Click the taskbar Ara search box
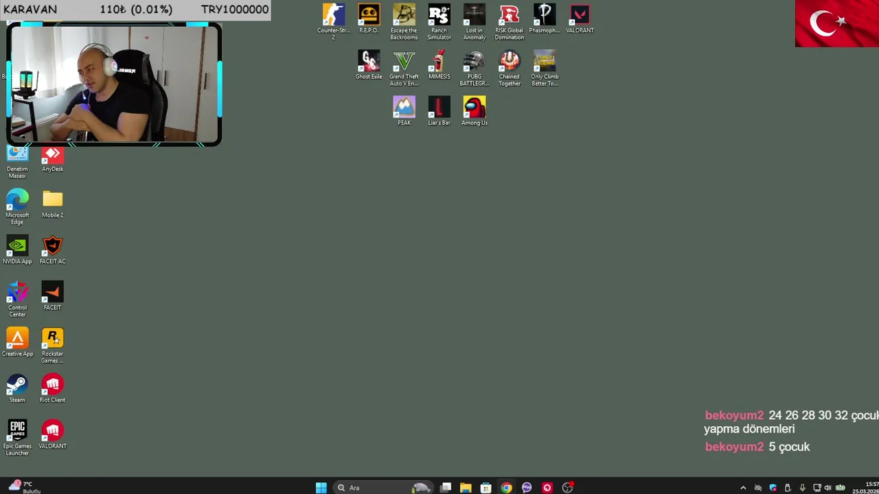 [x=383, y=488]
